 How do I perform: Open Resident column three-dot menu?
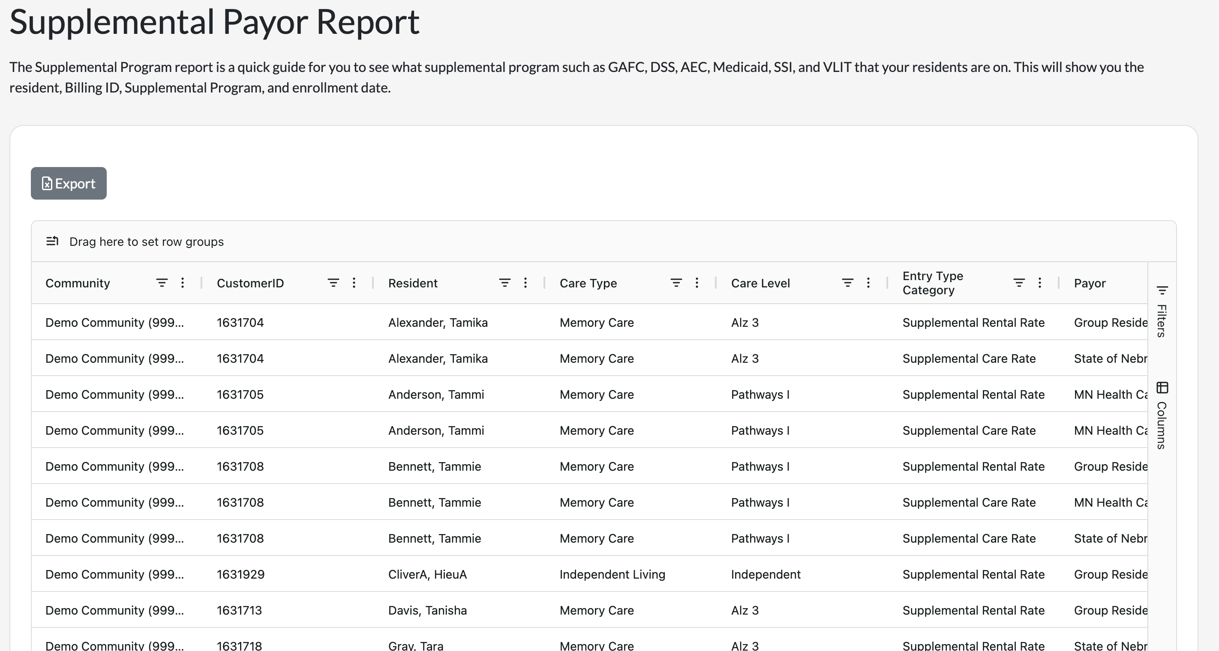(525, 283)
